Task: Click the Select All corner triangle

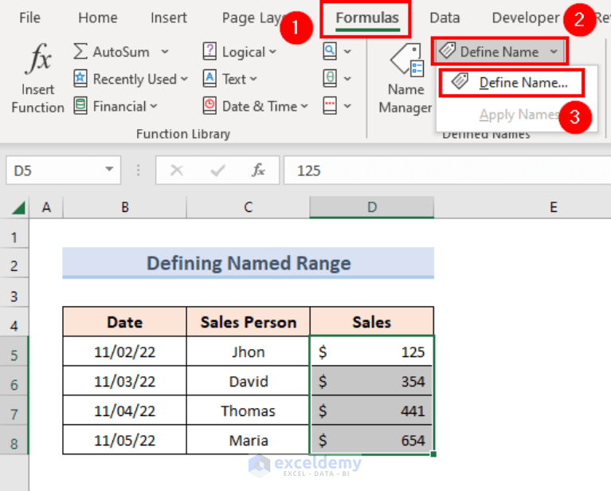Action: pyautogui.click(x=18, y=208)
